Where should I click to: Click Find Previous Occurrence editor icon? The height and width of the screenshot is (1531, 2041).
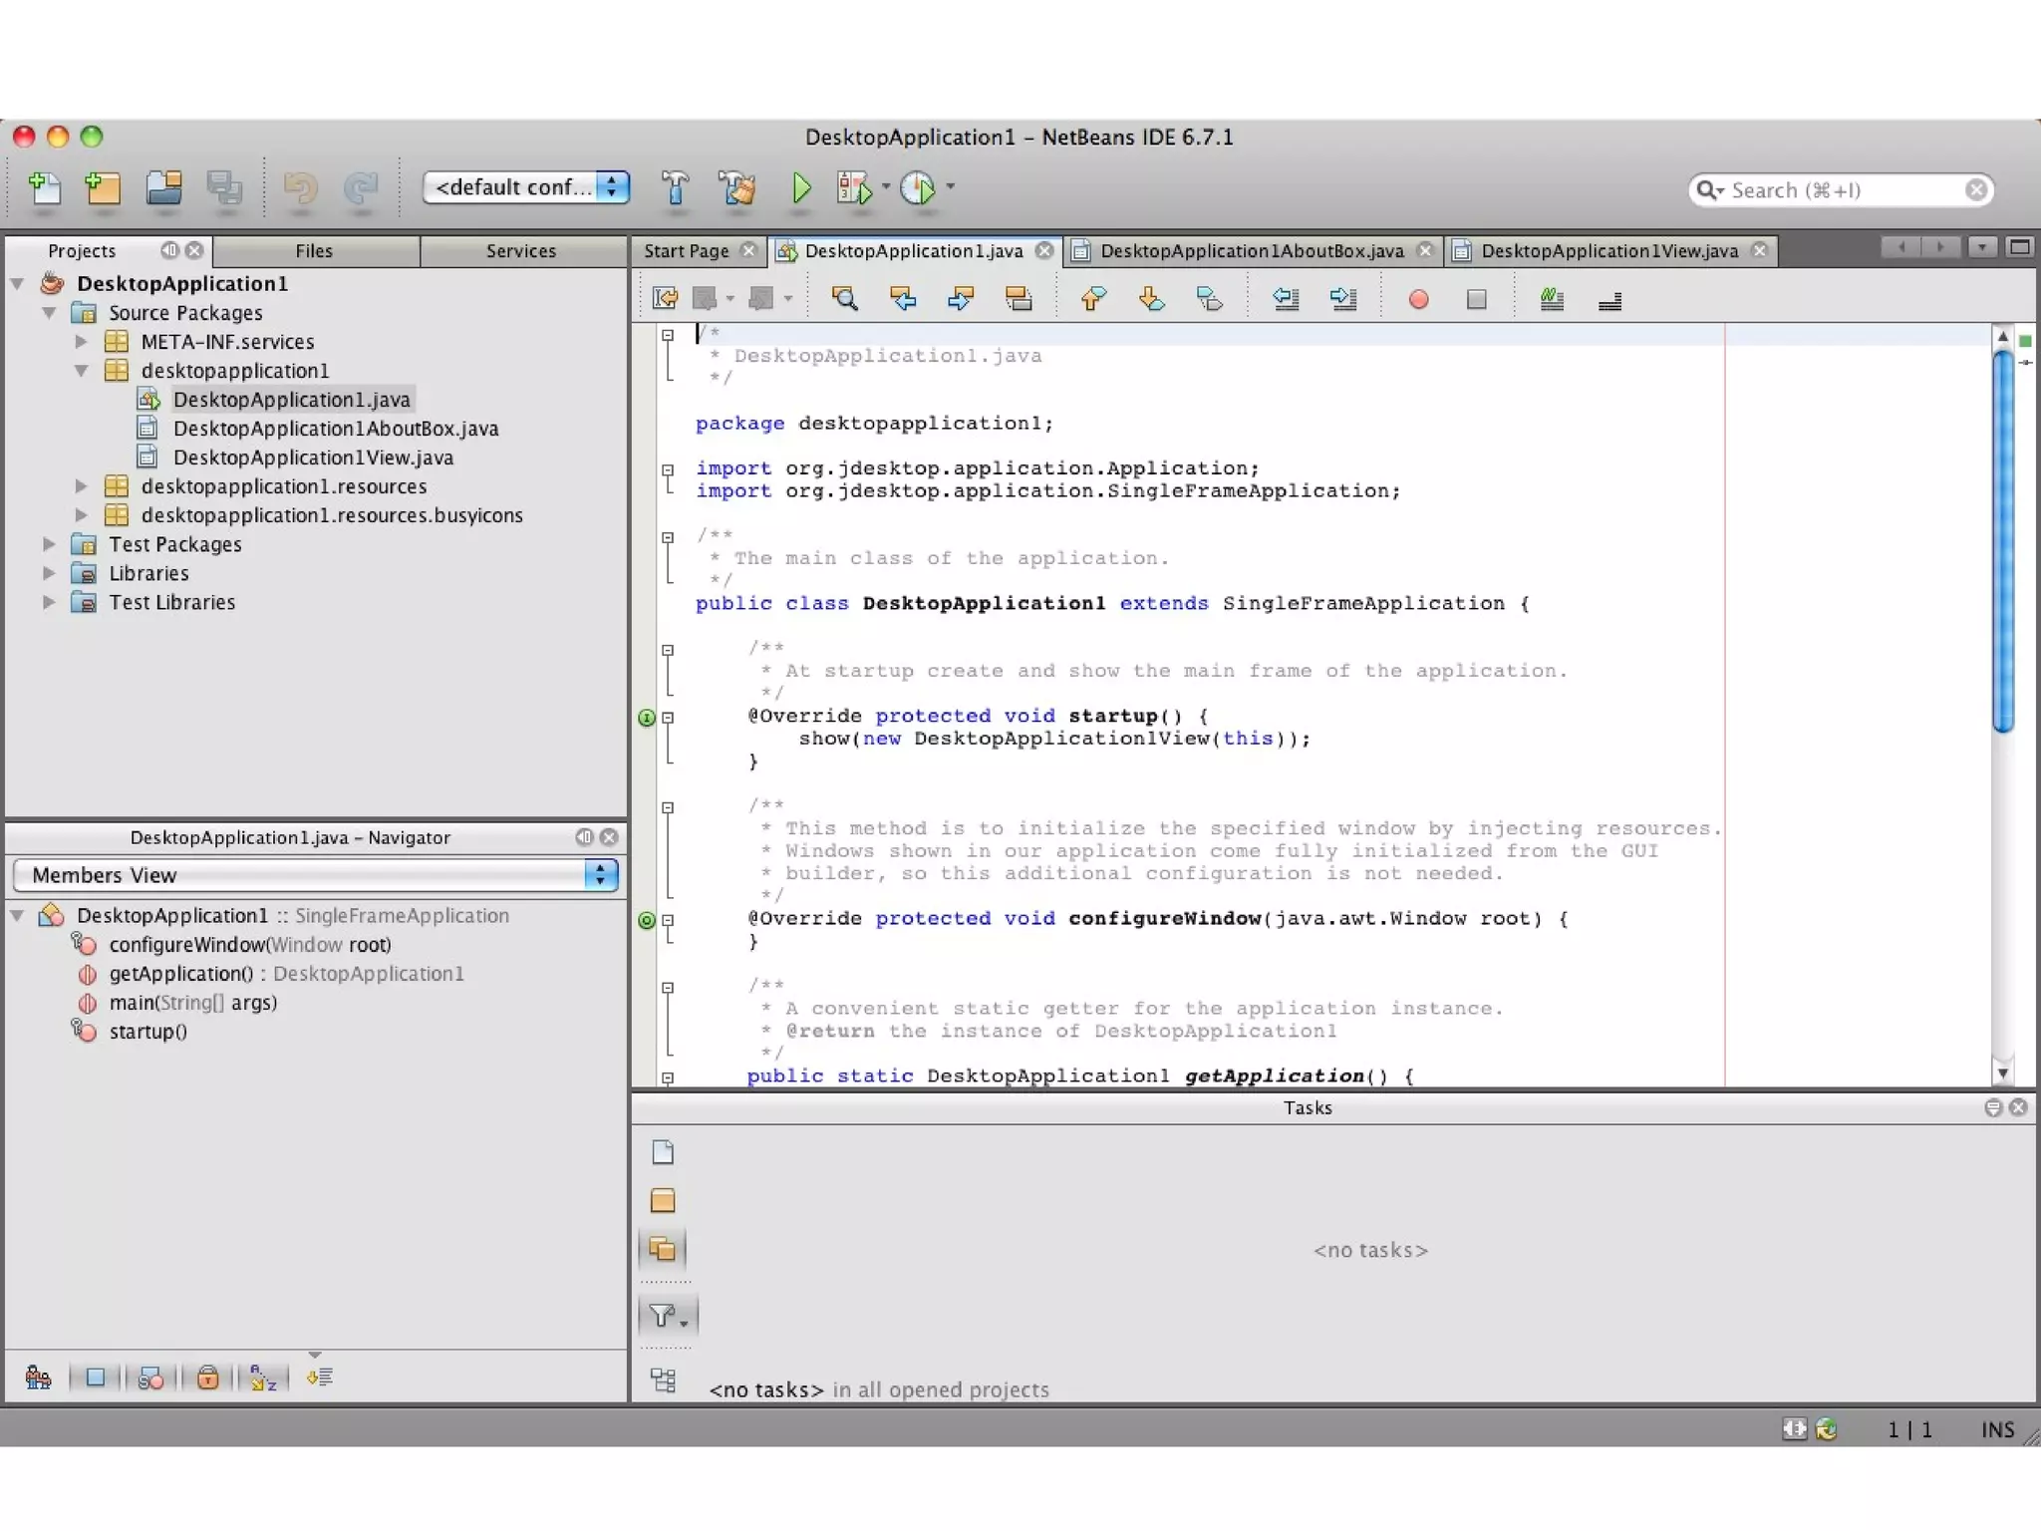903,299
